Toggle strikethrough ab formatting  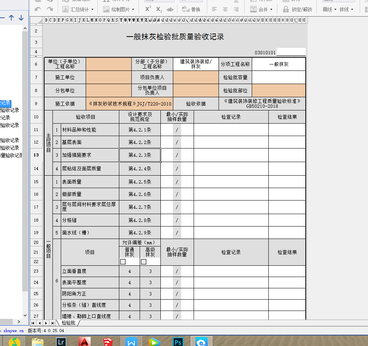[x=170, y=9]
